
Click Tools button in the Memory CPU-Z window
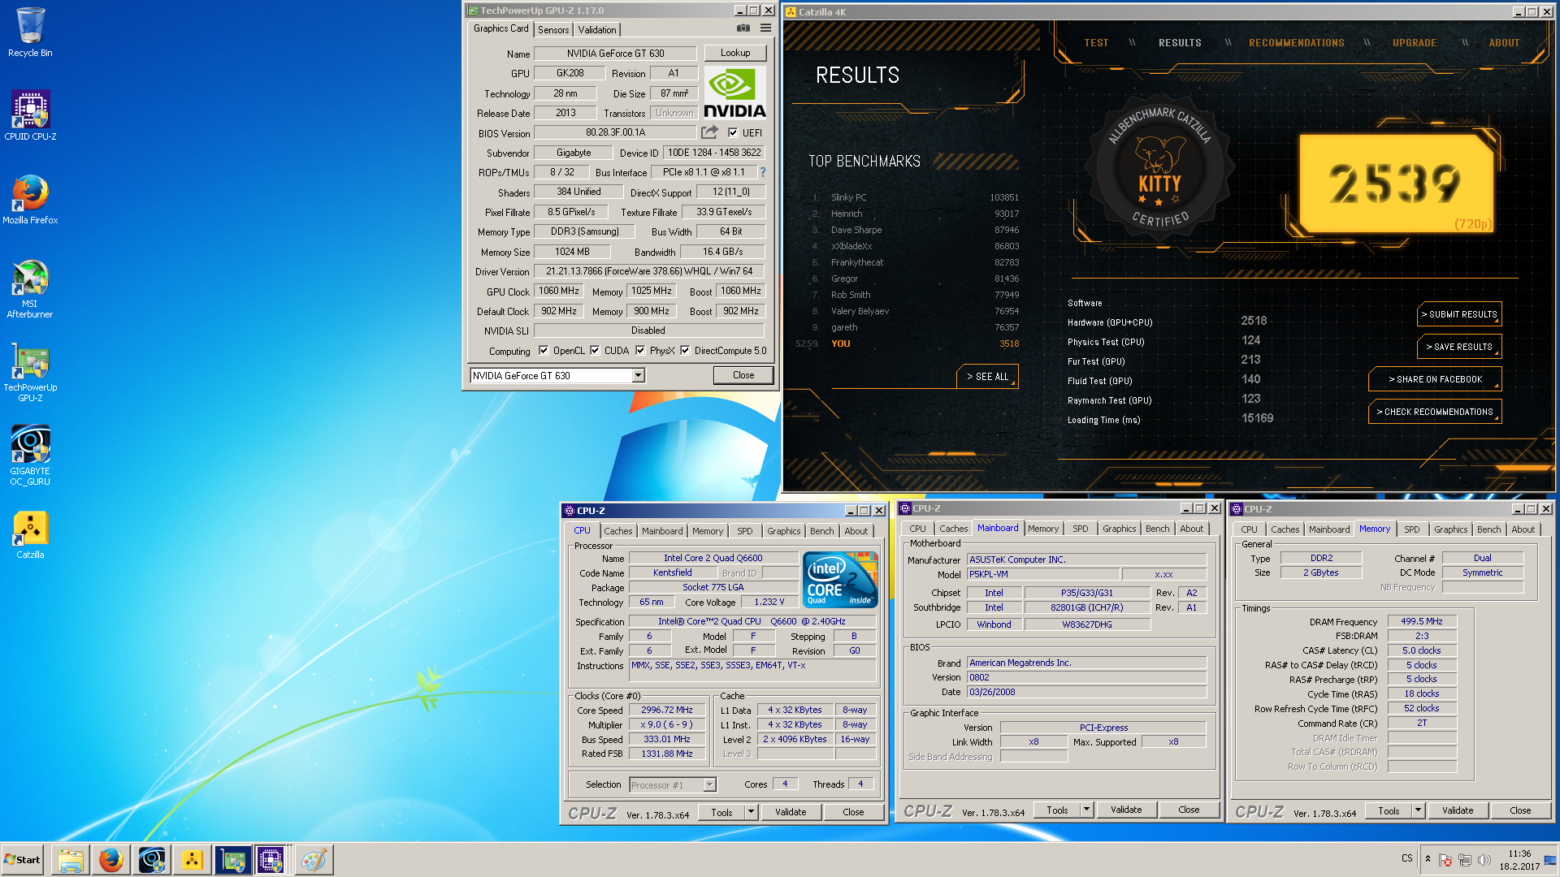(x=1389, y=810)
